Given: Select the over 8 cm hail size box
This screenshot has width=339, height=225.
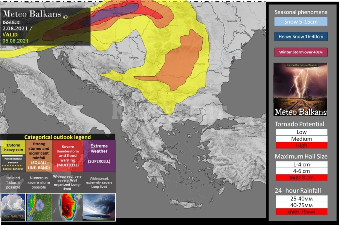Looking at the screenshot, I should [x=301, y=178].
